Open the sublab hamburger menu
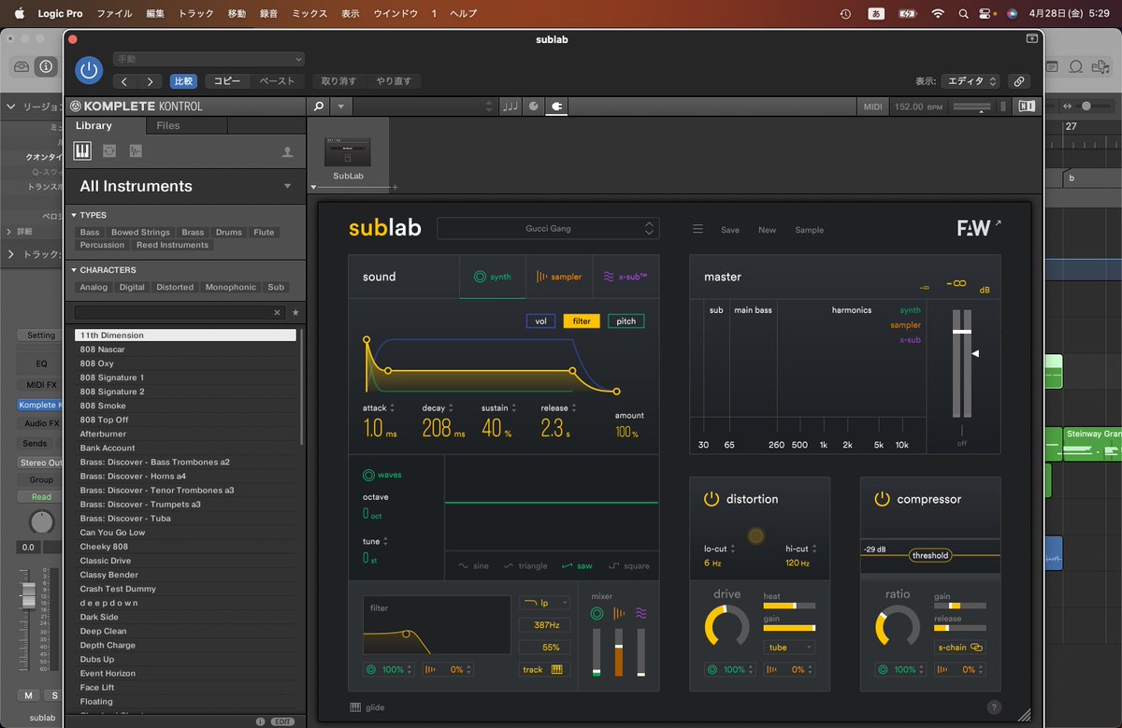Image resolution: width=1122 pixels, height=728 pixels. tap(698, 229)
